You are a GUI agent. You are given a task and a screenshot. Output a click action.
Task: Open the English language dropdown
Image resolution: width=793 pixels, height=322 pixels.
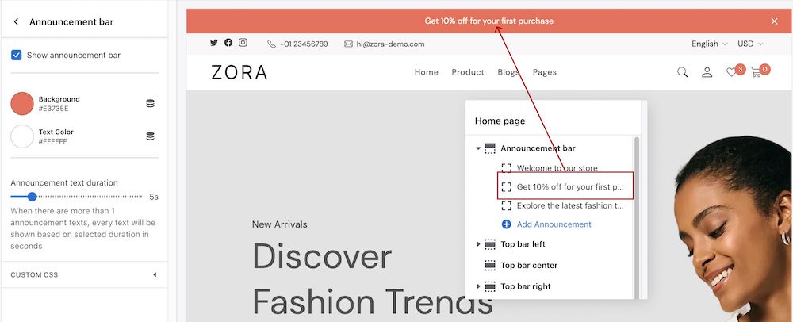point(710,44)
